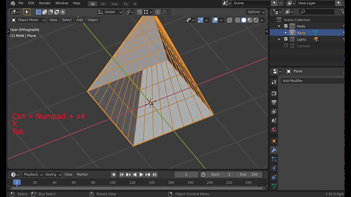Open the Edit menu
The height and width of the screenshot is (197, 351).
(31, 3)
